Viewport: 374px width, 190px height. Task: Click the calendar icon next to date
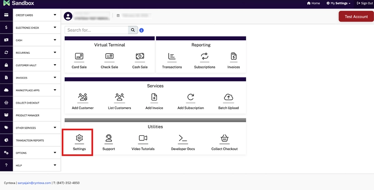point(118,16)
